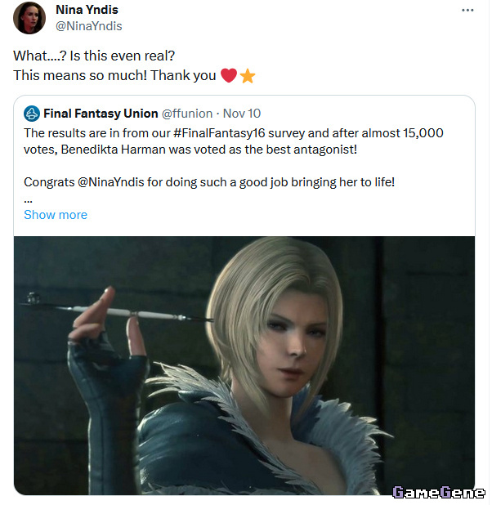Click the Final Fantasy Union avatar icon
The width and height of the screenshot is (492, 505).
[x=32, y=114]
